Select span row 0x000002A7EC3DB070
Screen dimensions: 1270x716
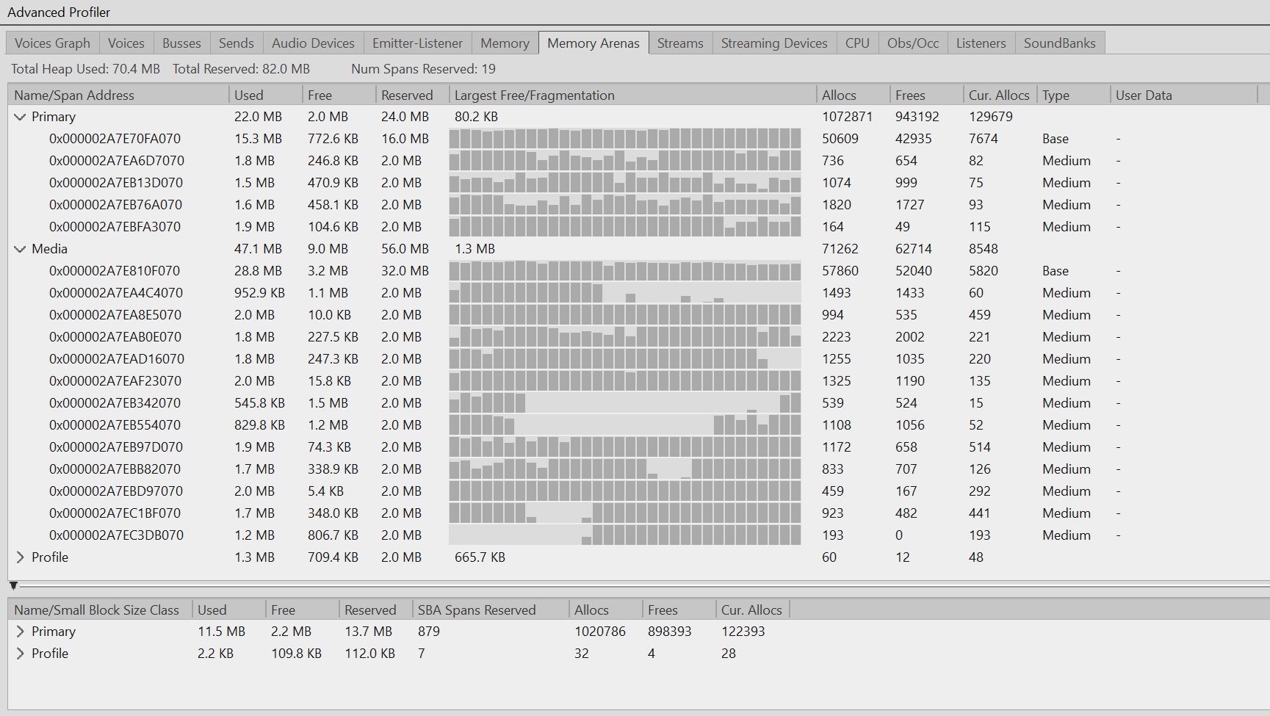coord(116,535)
